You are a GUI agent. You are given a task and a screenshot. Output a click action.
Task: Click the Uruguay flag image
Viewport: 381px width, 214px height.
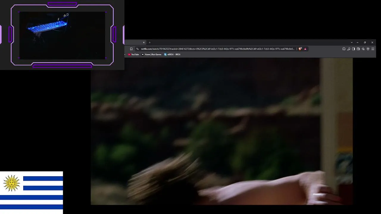point(32,193)
